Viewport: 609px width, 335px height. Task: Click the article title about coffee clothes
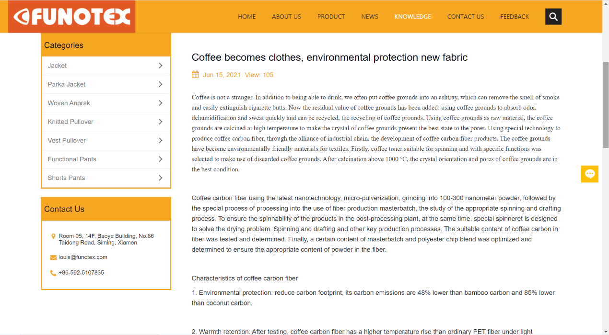tap(329, 57)
